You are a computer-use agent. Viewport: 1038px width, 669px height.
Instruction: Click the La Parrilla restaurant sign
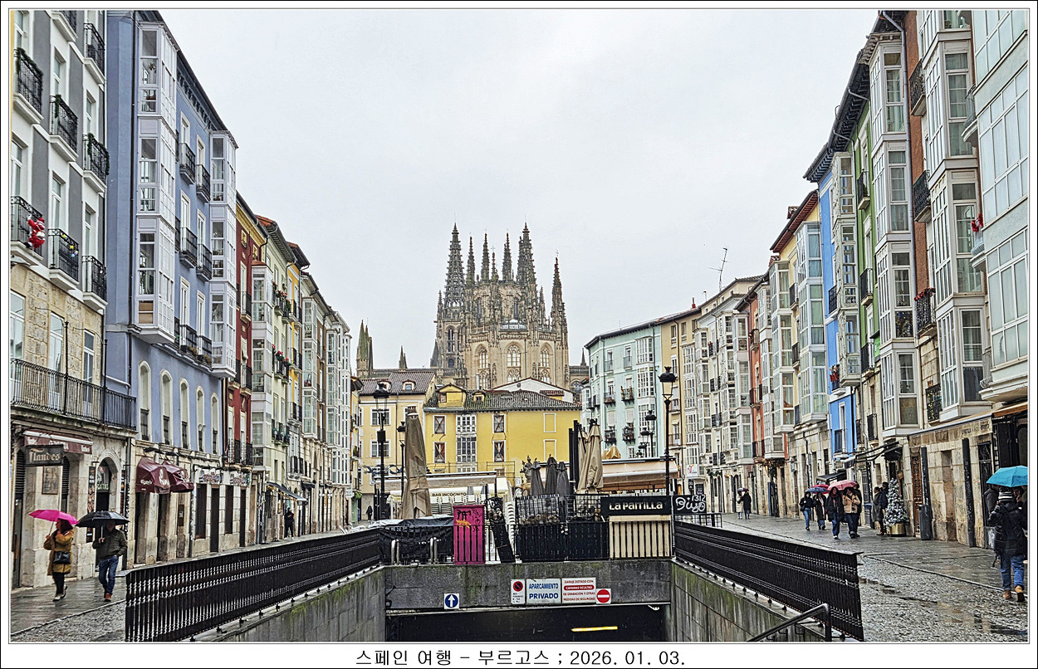[x=635, y=505]
